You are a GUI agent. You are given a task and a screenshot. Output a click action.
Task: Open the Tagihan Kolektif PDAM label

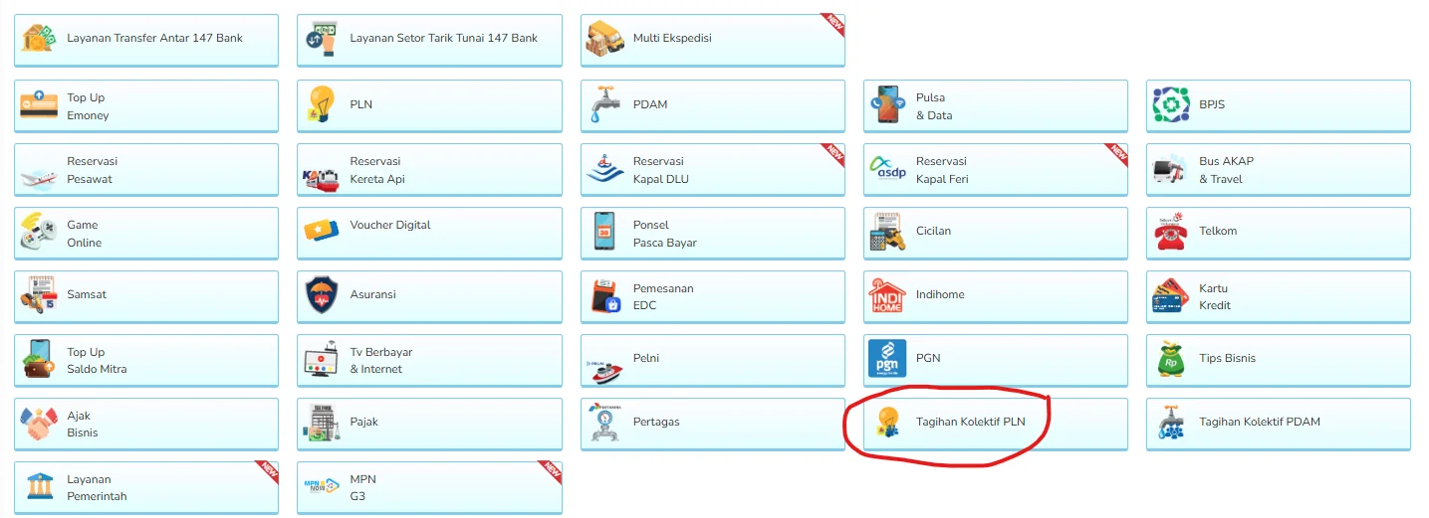[x=1260, y=422]
